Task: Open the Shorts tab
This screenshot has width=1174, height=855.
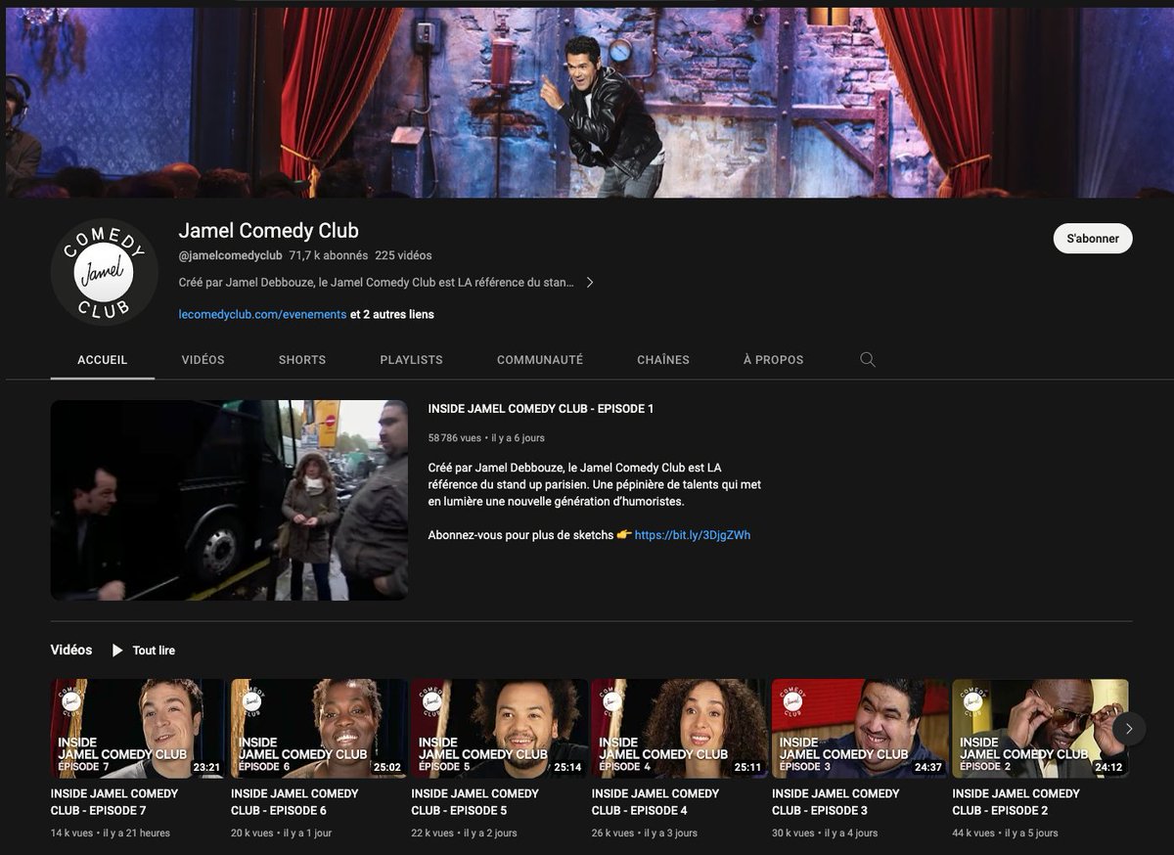Action: click(x=302, y=360)
